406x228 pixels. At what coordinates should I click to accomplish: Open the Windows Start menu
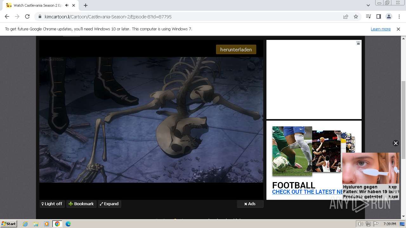tap(9, 224)
